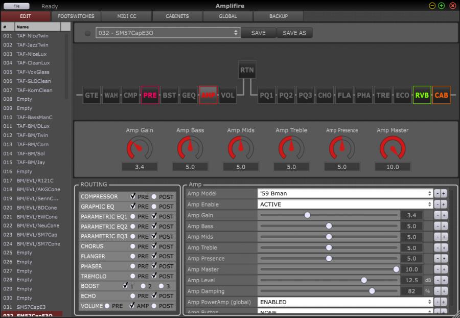Set CHORUS routing to PRE
This screenshot has height=318, width=460.
click(x=132, y=246)
